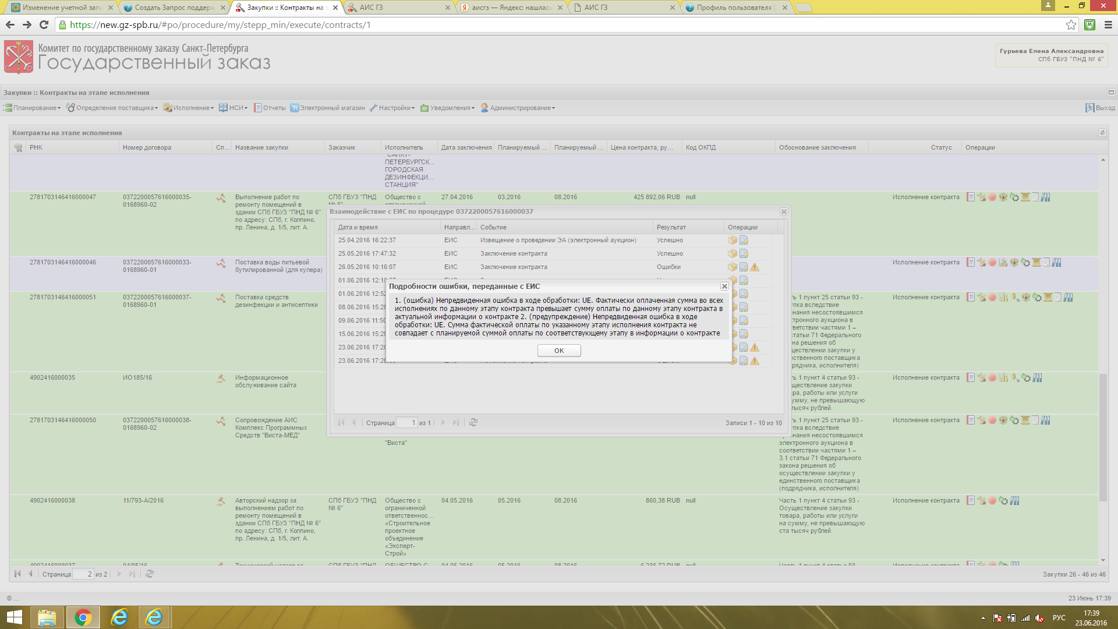The height and width of the screenshot is (629, 1118).
Task: Open the Windows File Explorer taskbar icon
Action: pos(47,617)
